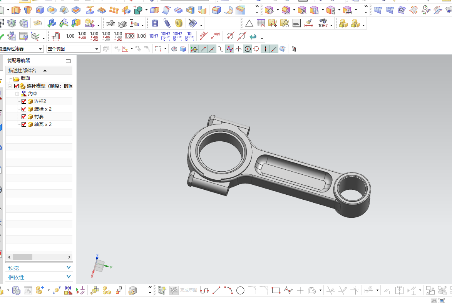Open the Move Face dropdown arrow
The width and height of the screenshot is (452, 303).
click(278, 10)
